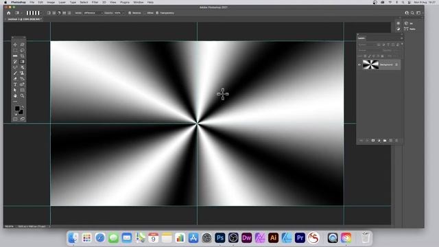Select the Gradient tool in toolbox

[22, 62]
